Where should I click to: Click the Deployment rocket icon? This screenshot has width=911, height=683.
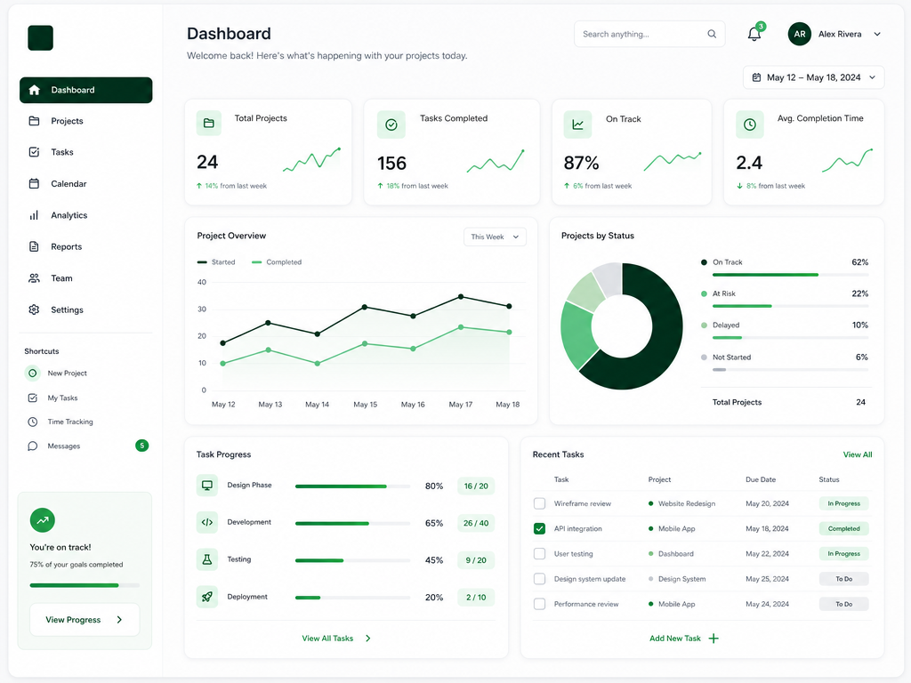coord(206,597)
